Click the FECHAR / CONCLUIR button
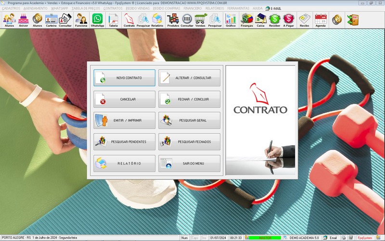The width and height of the screenshot is (385, 241). coord(189,99)
